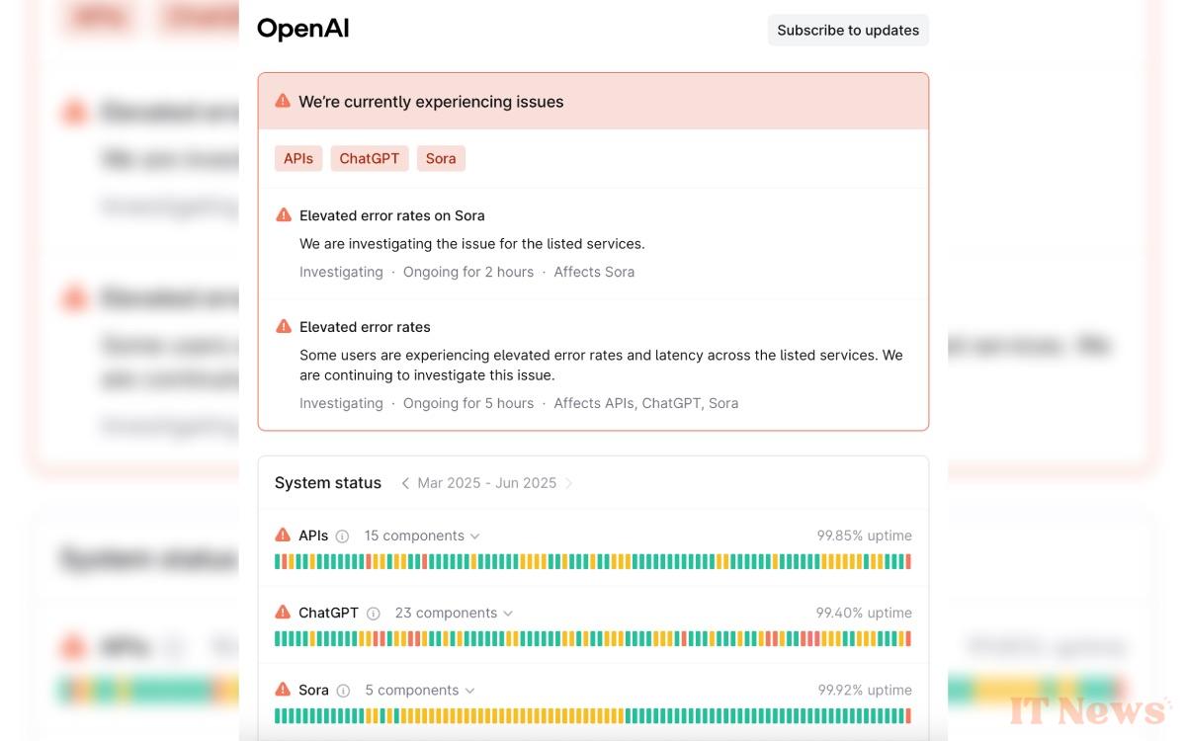Expand the APIs 15 components list
Image resolution: width=1186 pixels, height=741 pixels.
pyautogui.click(x=422, y=535)
